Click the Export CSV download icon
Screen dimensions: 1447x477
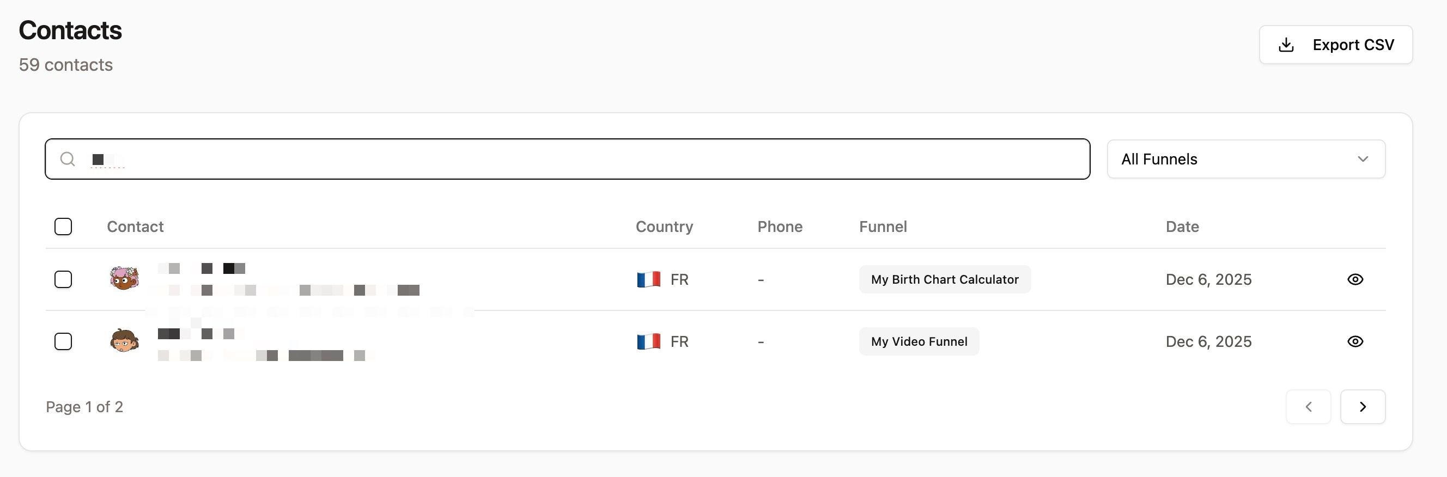click(1286, 45)
